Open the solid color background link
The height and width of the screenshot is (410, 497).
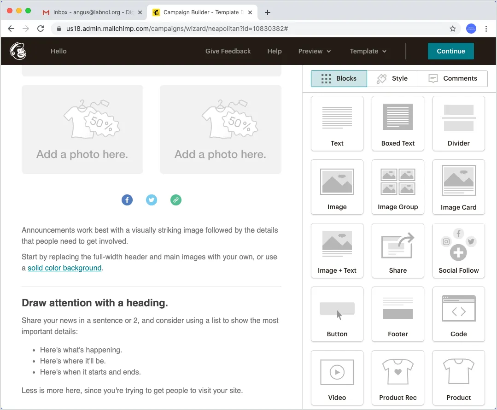click(64, 268)
